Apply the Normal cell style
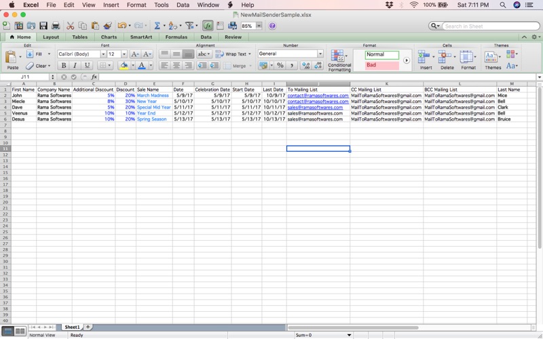The width and height of the screenshot is (543, 339). click(381, 55)
